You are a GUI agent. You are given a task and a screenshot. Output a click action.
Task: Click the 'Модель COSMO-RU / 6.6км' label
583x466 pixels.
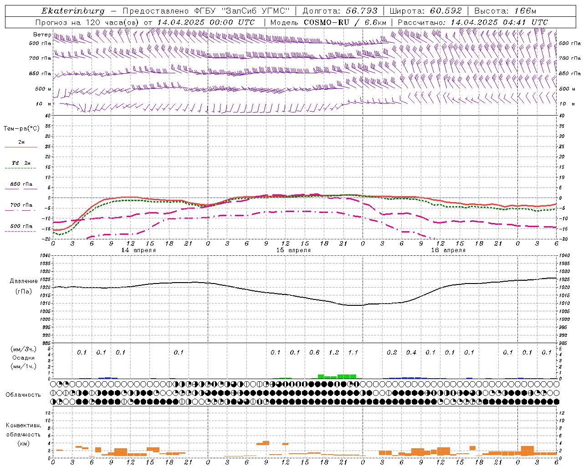pyautogui.click(x=328, y=22)
